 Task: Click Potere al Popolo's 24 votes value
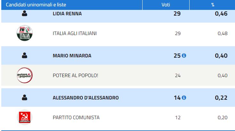pyautogui.click(x=178, y=76)
